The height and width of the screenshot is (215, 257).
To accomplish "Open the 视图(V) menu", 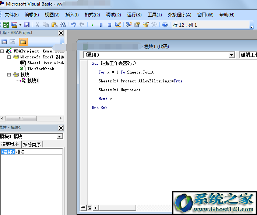I will (x=52, y=15).
